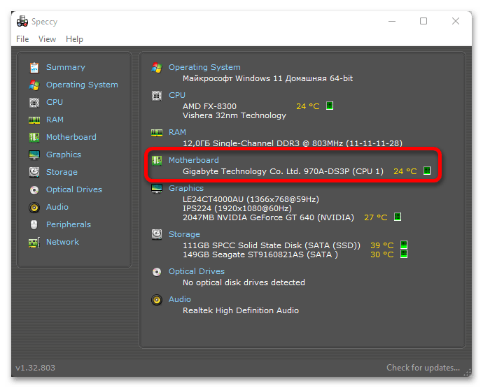Click the Motherboard icon in main panel
Viewport: 483px width, 388px height.
coord(157,160)
